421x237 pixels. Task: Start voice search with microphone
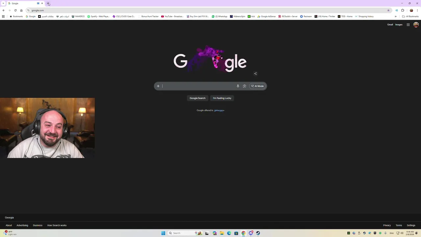pos(238,86)
